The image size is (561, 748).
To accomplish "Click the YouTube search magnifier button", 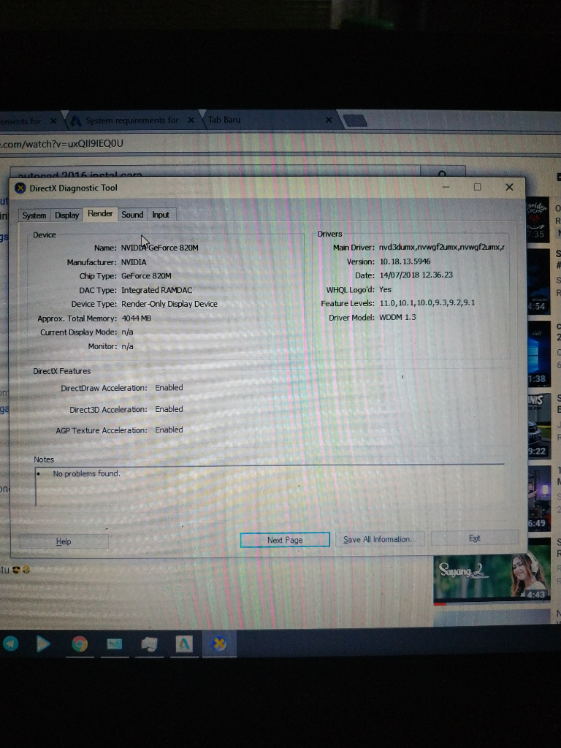I will click(442, 174).
